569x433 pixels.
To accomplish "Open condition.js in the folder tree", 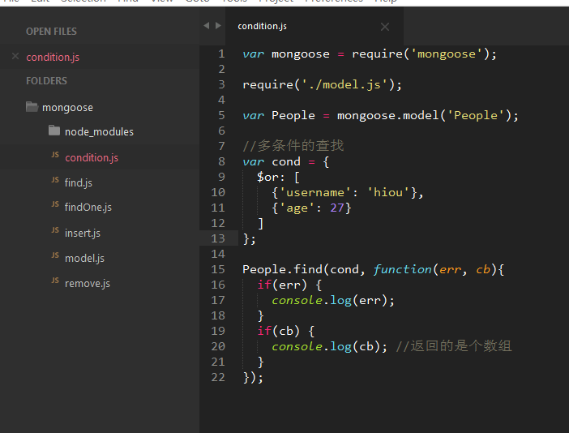I will point(92,157).
